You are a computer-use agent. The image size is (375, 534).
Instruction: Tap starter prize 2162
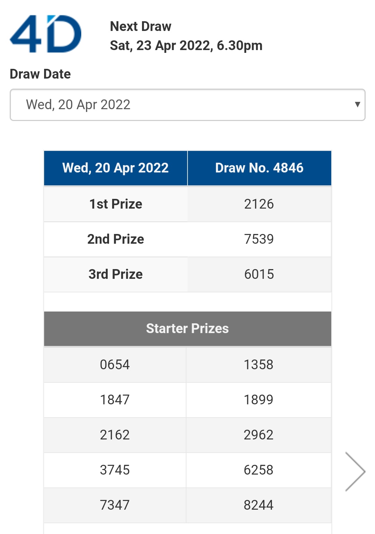(x=115, y=435)
